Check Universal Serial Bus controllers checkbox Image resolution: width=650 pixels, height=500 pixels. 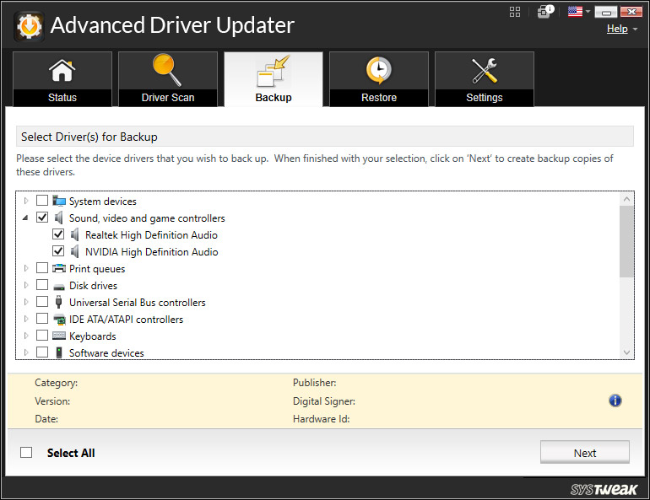(x=42, y=302)
